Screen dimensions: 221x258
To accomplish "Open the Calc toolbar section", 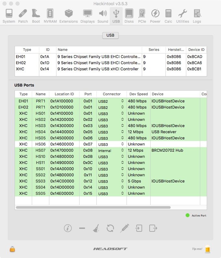I will 168,16.
